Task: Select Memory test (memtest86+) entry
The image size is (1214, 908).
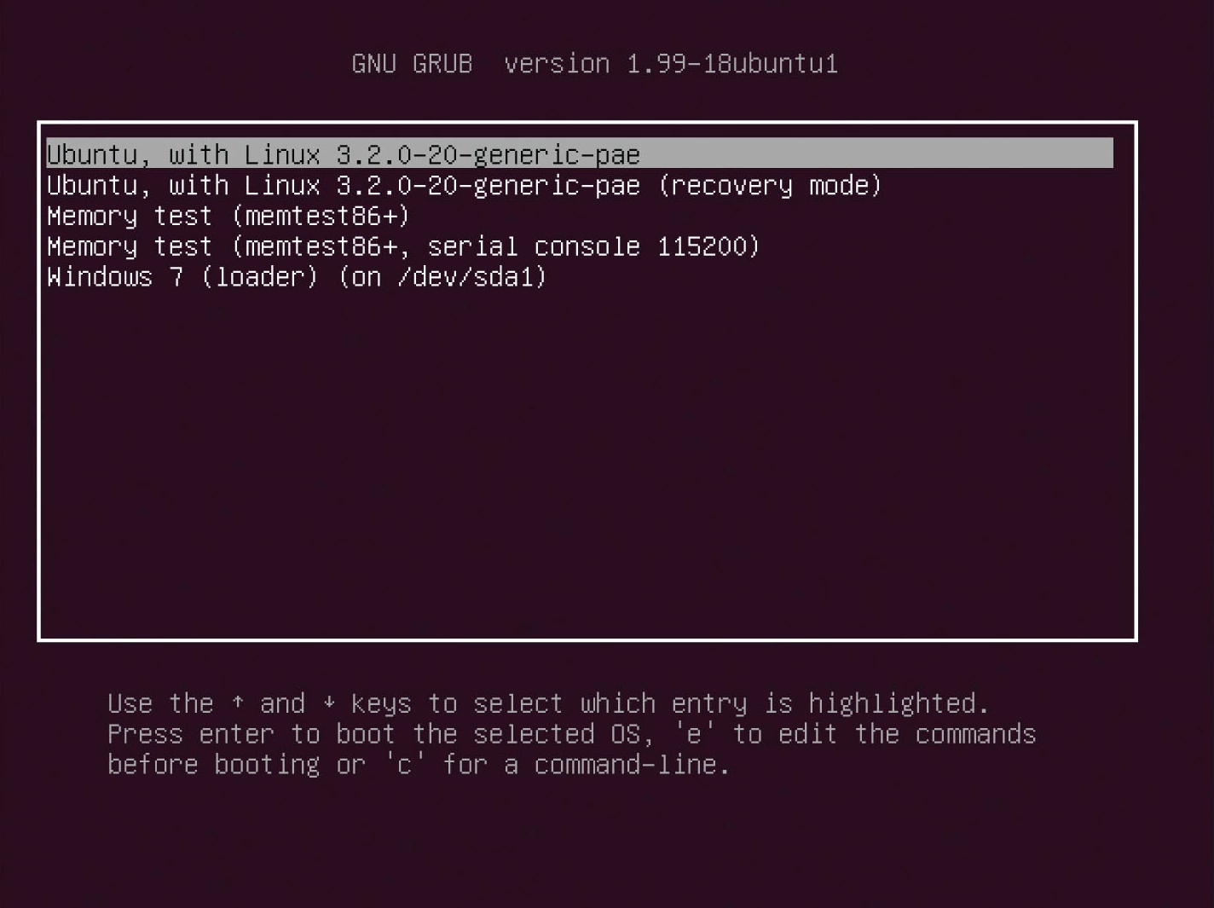Action: coord(228,216)
